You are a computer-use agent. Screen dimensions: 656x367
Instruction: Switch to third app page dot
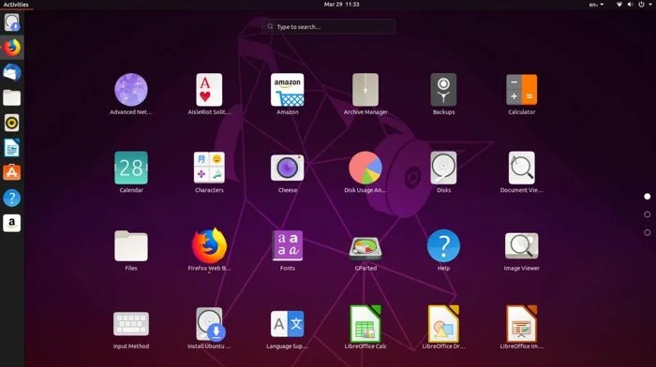tap(648, 232)
